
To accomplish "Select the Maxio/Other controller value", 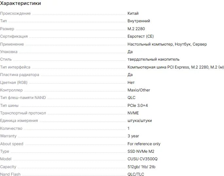I will click(139, 90).
